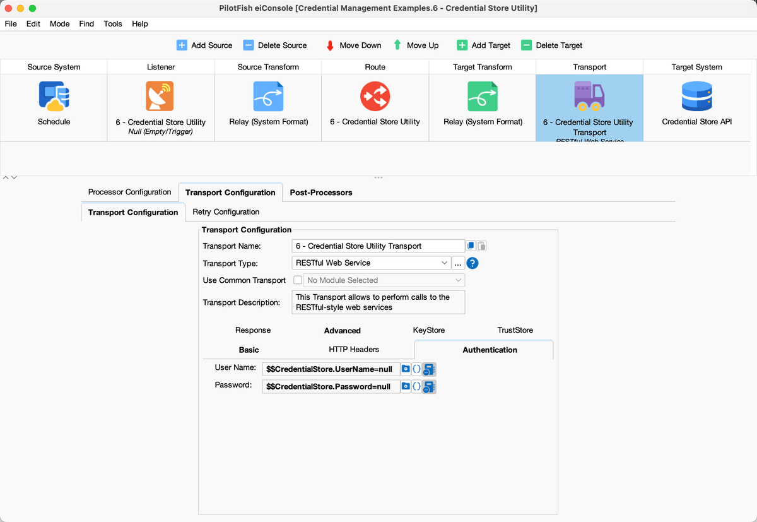This screenshot has height=522, width=757.
Task: Open the Advanced tab
Action: (x=343, y=331)
